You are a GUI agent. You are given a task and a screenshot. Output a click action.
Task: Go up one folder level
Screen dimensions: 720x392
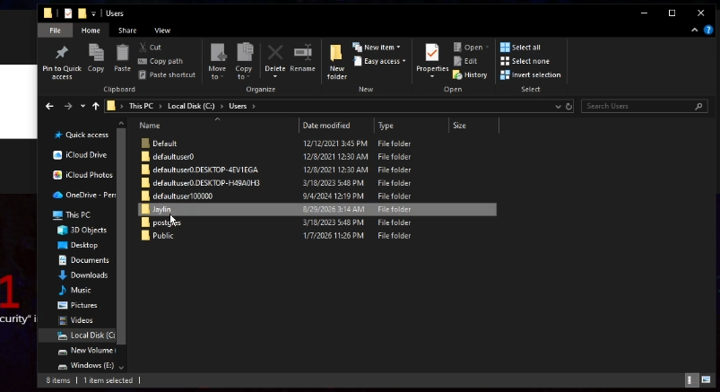click(x=96, y=106)
